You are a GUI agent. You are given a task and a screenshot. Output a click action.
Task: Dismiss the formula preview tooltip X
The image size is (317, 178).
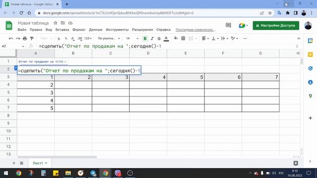[x=65, y=62]
